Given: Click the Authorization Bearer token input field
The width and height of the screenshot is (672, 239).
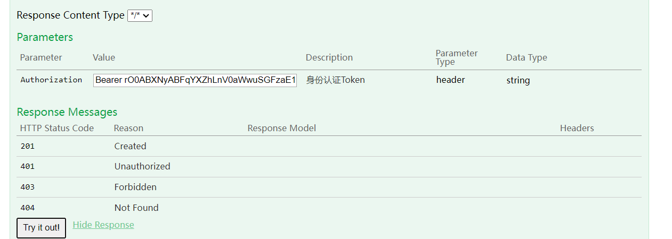Looking at the screenshot, I should point(195,80).
